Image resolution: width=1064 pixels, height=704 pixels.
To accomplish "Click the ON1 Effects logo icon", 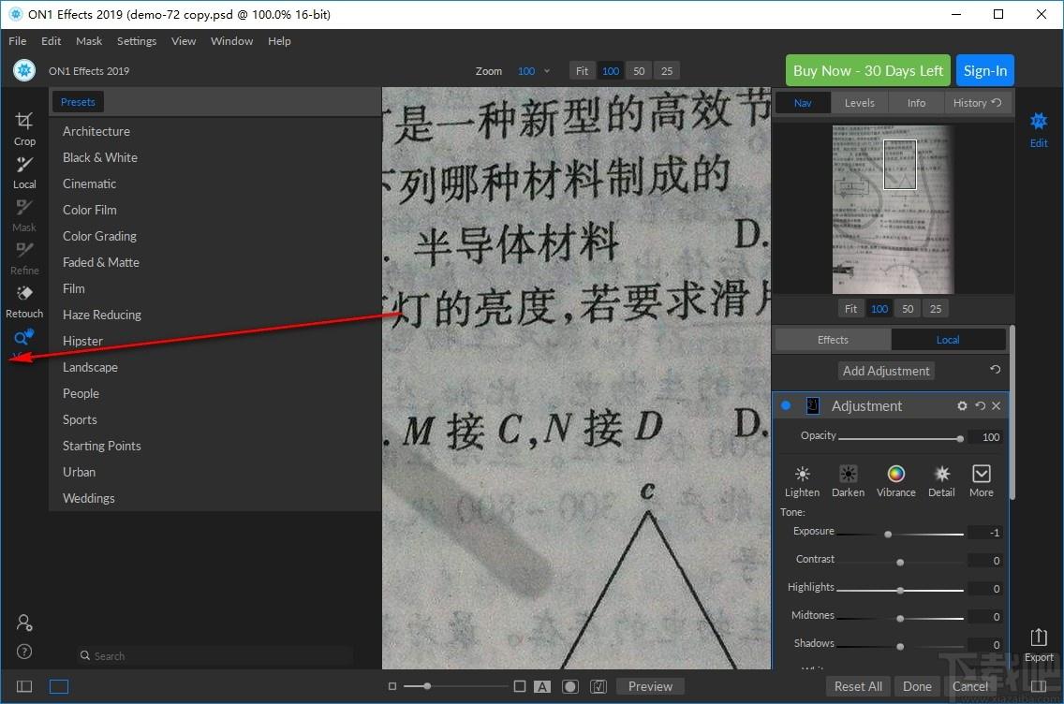I will 24,70.
